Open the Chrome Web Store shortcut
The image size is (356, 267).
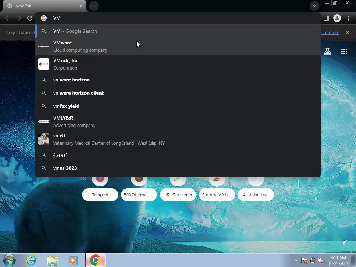click(x=217, y=195)
